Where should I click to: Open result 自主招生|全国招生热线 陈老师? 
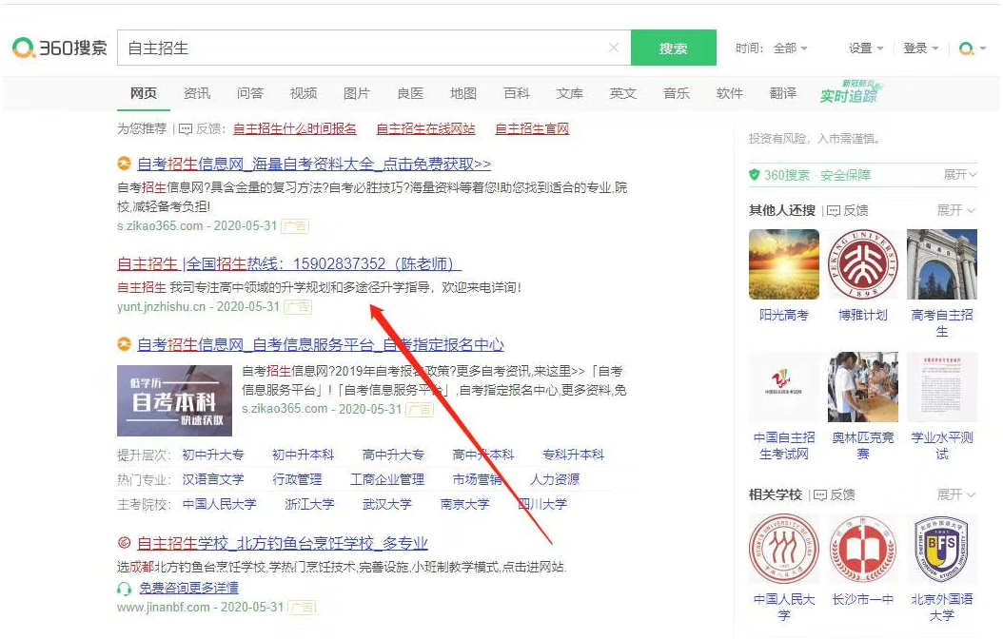(x=289, y=263)
